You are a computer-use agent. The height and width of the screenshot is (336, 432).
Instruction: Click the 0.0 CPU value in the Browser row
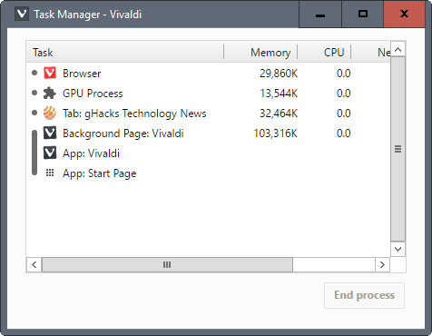344,74
